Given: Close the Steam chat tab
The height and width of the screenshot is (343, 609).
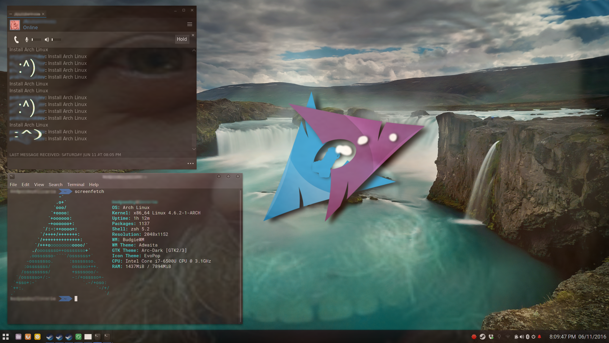Looking at the screenshot, I should (43, 14).
